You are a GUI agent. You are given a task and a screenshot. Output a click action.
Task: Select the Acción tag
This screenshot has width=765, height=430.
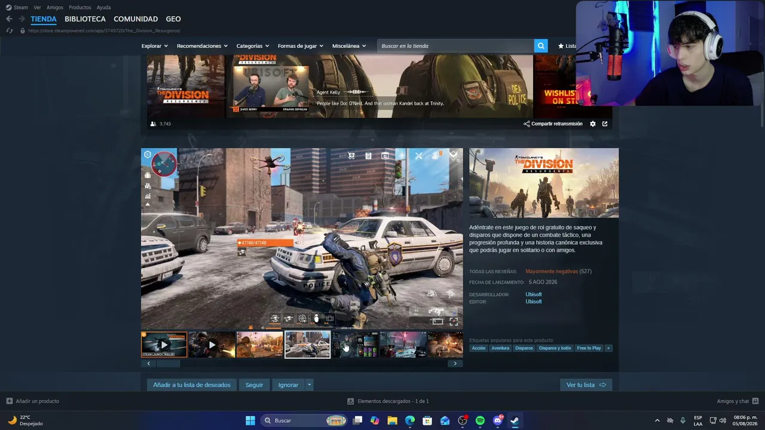[x=479, y=348]
